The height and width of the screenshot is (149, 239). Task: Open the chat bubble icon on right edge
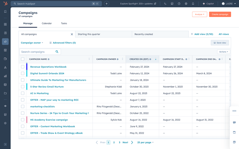pos(234,122)
